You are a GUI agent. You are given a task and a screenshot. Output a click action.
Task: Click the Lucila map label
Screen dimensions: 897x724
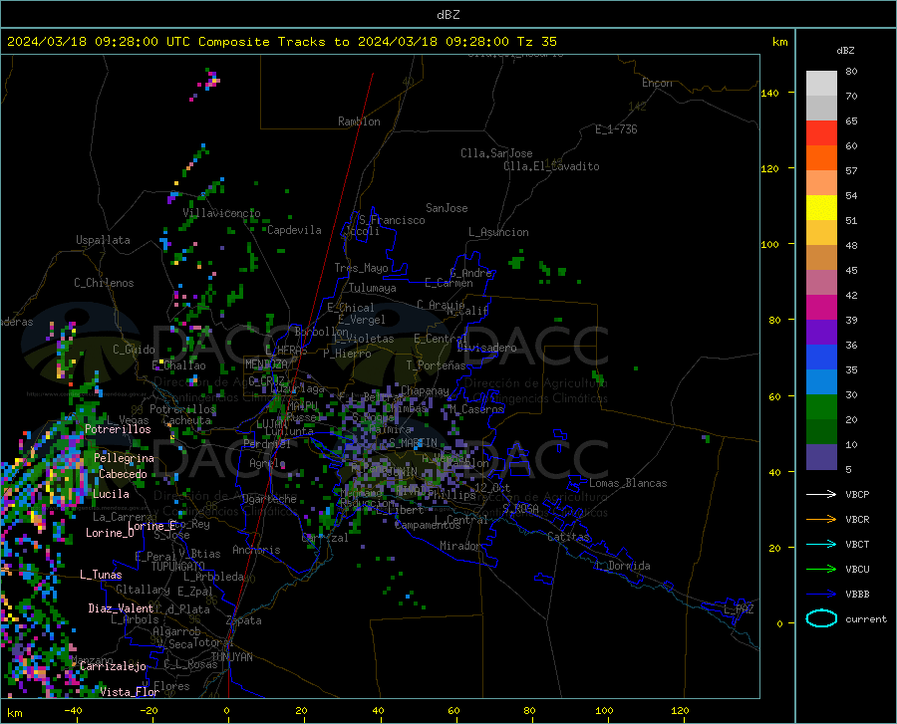click(x=111, y=494)
